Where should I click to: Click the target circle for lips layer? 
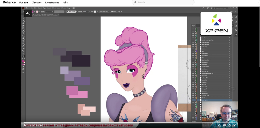(x=229, y=51)
